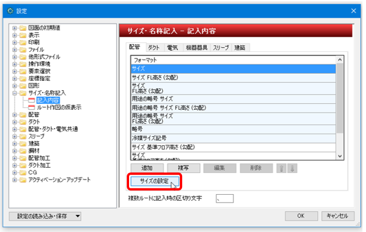Expand the 図形 tree node
The height and width of the screenshot is (232, 366).
[15, 86]
